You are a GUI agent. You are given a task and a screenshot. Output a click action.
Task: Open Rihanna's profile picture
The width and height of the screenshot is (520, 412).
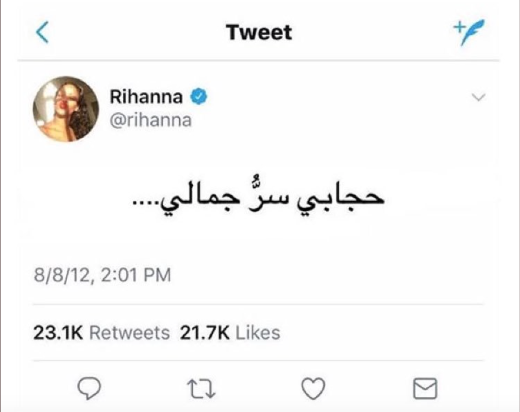[66, 109]
